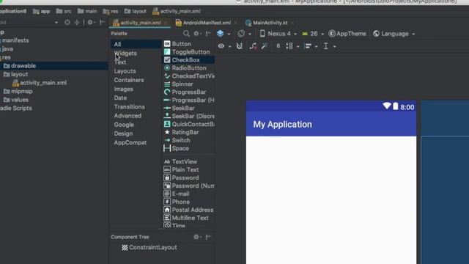469x264 pixels.
Task: Open align tool icon
Action: pos(308,46)
